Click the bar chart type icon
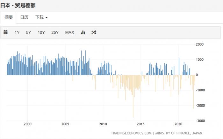The height and width of the screenshot is (139, 223). tap(83, 32)
